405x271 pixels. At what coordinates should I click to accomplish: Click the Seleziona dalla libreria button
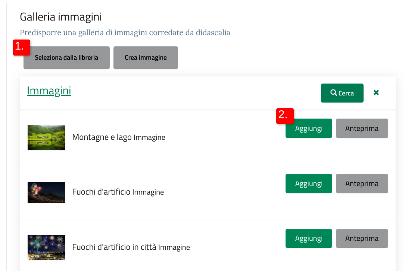click(66, 57)
